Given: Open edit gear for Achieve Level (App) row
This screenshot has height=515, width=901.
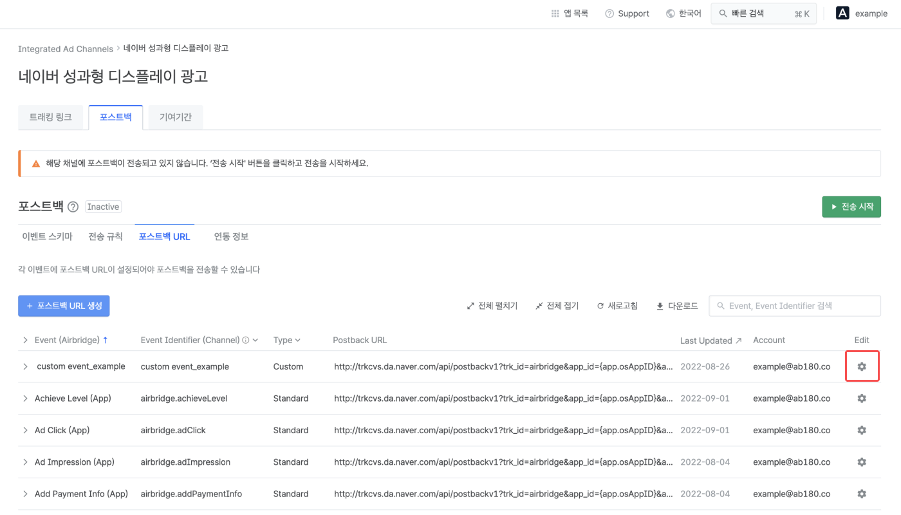Looking at the screenshot, I should pyautogui.click(x=862, y=398).
